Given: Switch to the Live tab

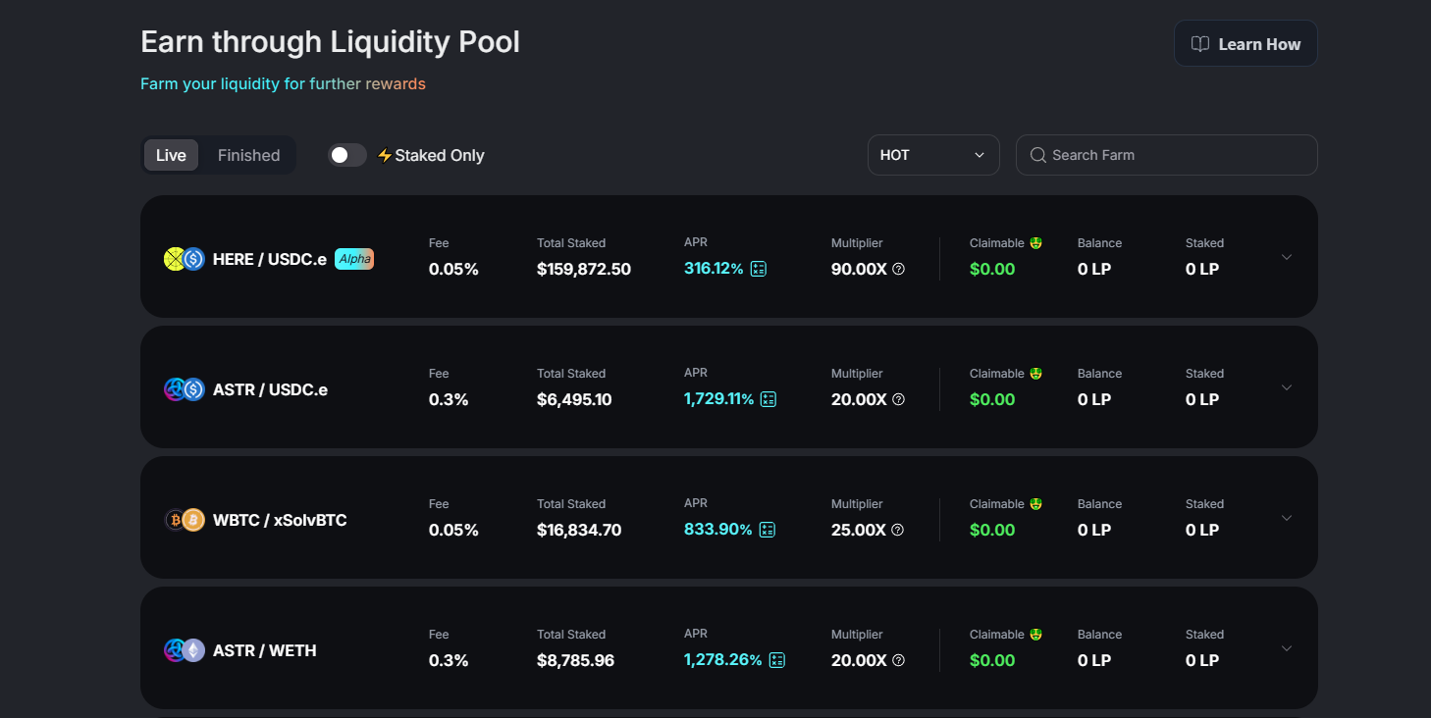Looking at the screenshot, I should pyautogui.click(x=171, y=155).
